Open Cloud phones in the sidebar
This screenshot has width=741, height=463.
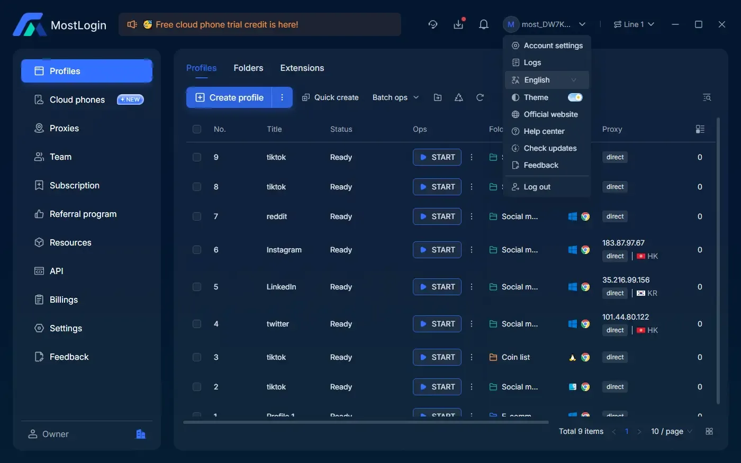click(77, 99)
